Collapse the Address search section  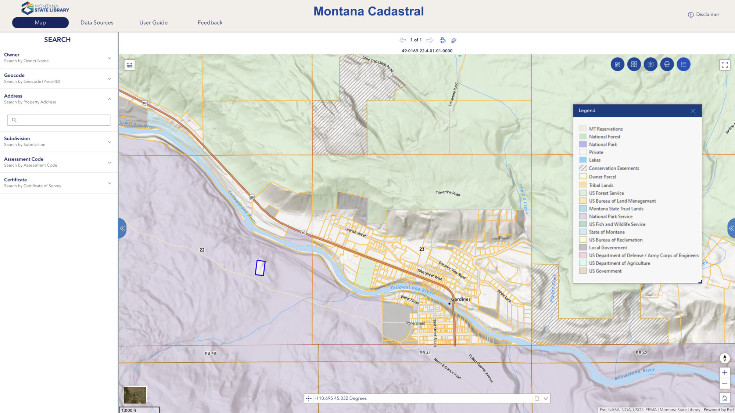109,99
